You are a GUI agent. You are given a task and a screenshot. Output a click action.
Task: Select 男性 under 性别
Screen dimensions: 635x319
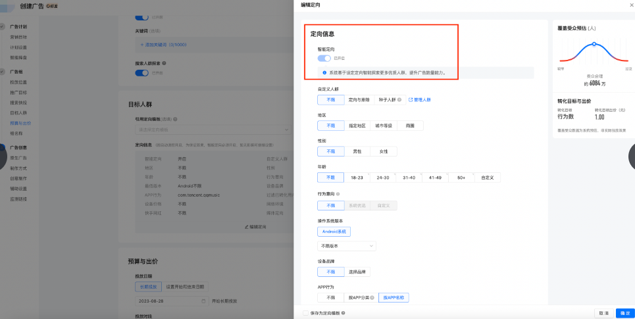click(357, 151)
